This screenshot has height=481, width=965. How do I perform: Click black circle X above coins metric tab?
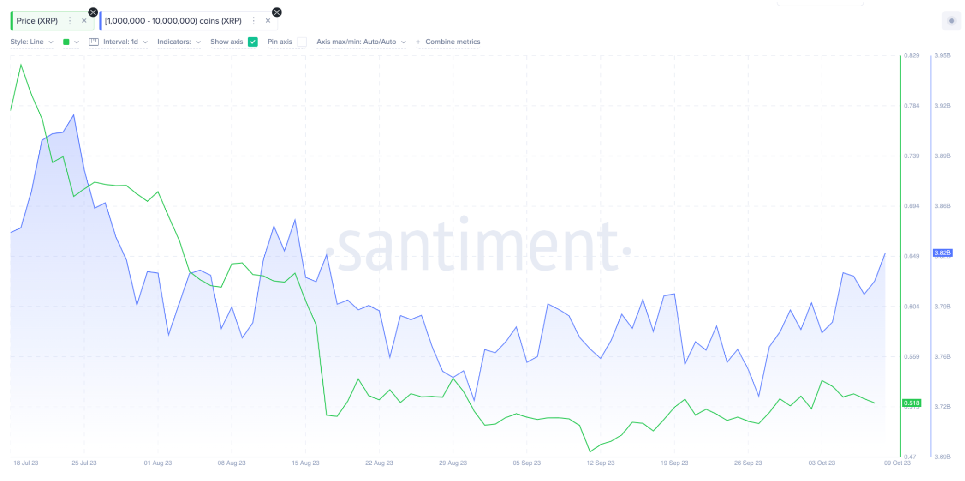[x=277, y=12]
